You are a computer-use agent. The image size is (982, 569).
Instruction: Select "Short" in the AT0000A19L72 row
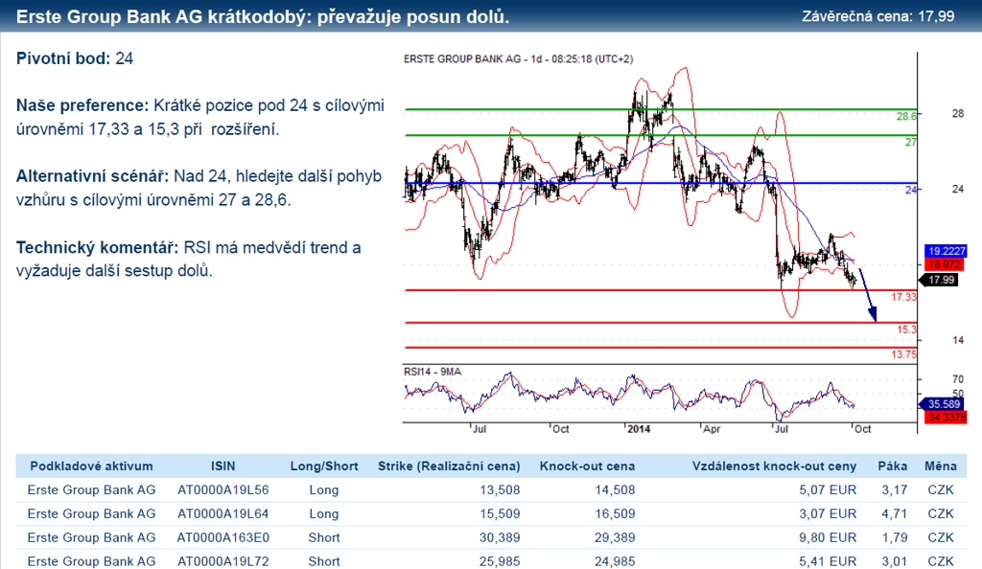(324, 561)
